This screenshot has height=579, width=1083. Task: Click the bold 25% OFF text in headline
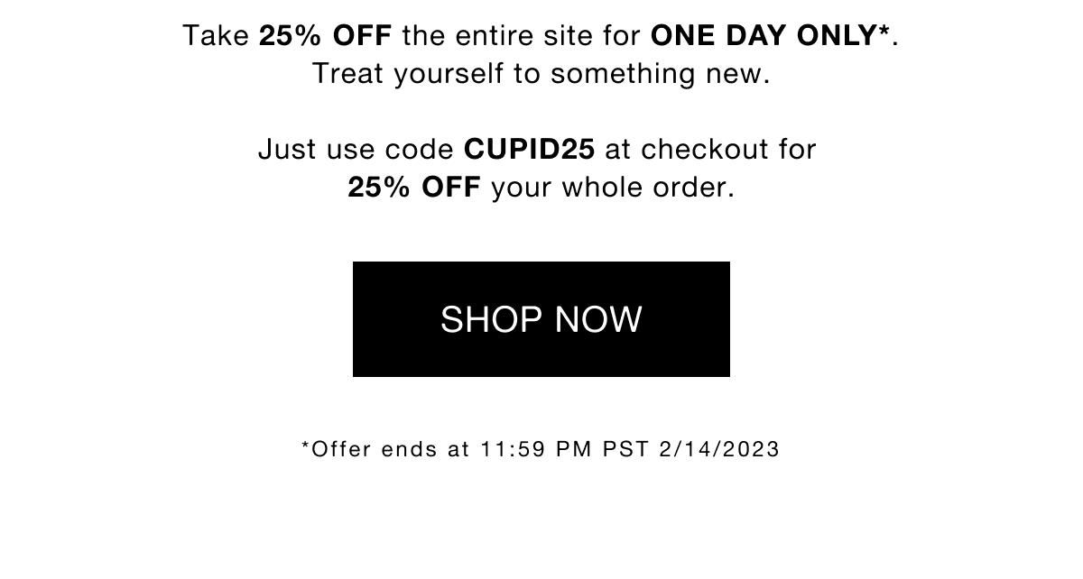tap(325, 35)
